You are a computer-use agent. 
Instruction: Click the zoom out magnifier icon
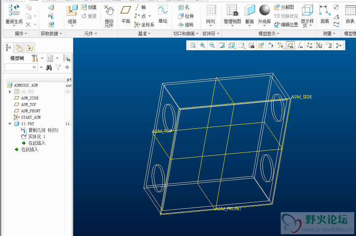pyautogui.click(x=212, y=45)
